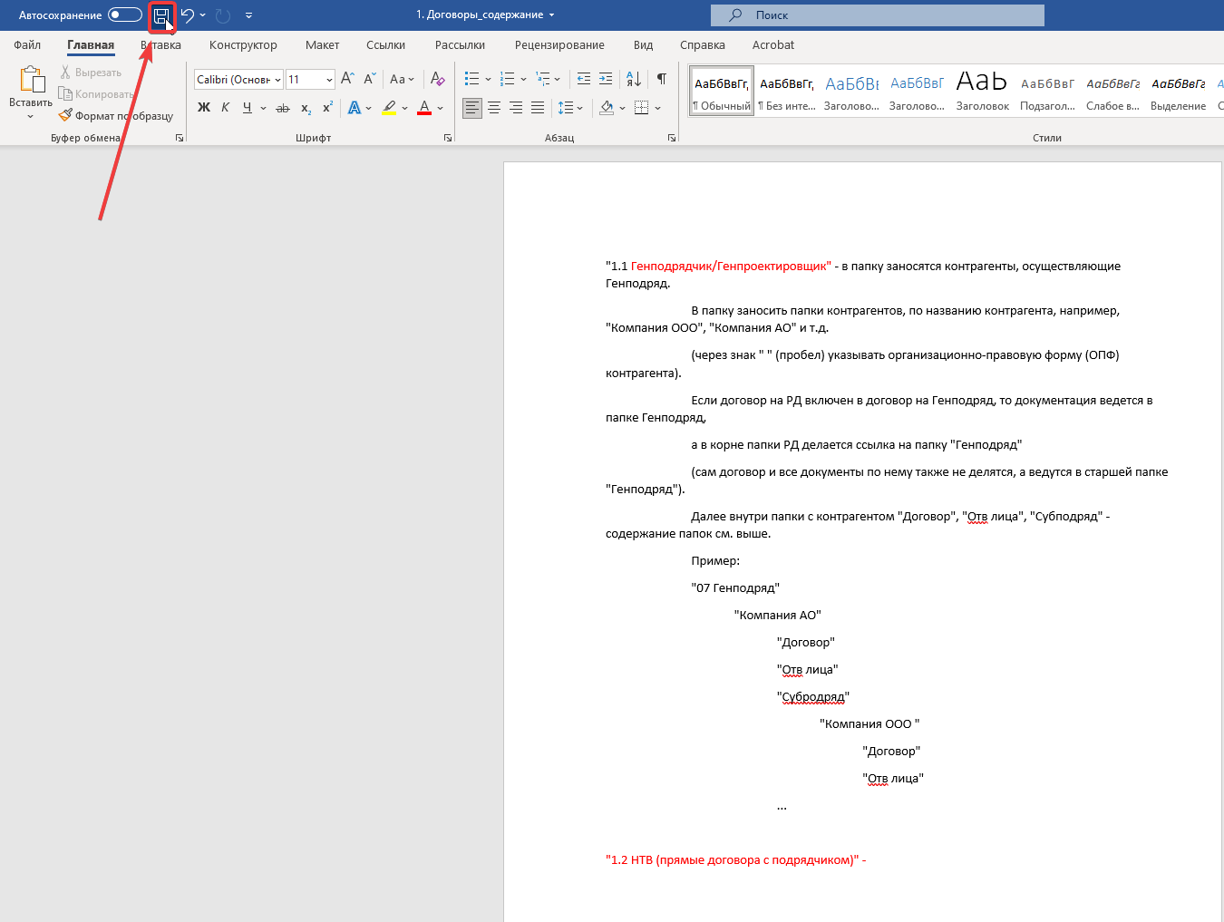
Task: Open the Customize Quick Access Toolbar dropdown
Action: click(248, 15)
